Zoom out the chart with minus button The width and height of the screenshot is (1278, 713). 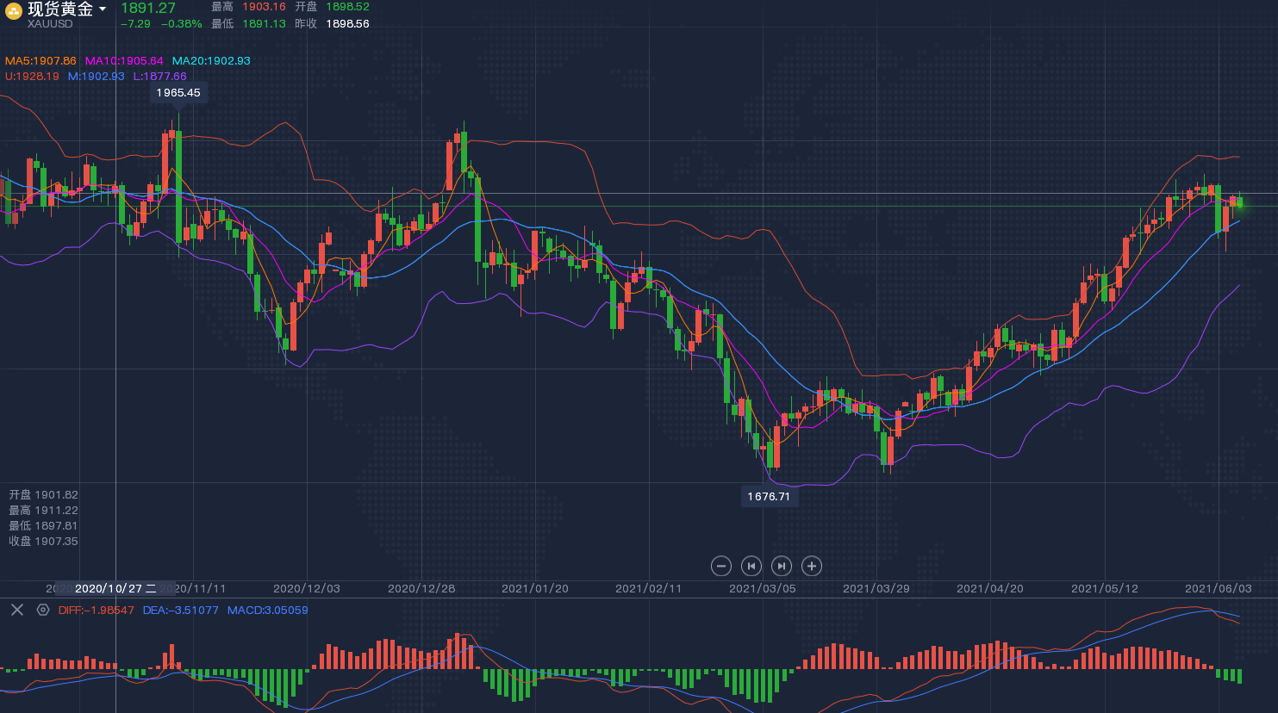tap(721, 566)
